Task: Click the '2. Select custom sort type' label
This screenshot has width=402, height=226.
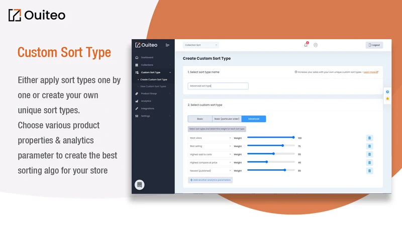Action: [x=205, y=105]
